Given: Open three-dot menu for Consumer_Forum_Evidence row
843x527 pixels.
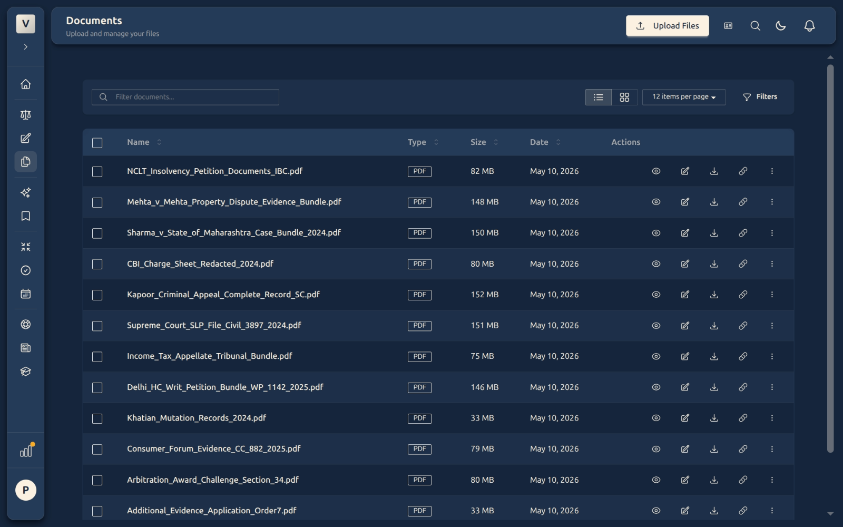Looking at the screenshot, I should (x=772, y=449).
